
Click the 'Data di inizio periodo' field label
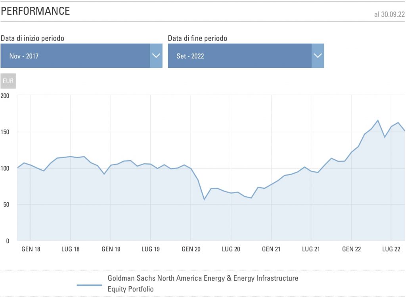(x=33, y=38)
